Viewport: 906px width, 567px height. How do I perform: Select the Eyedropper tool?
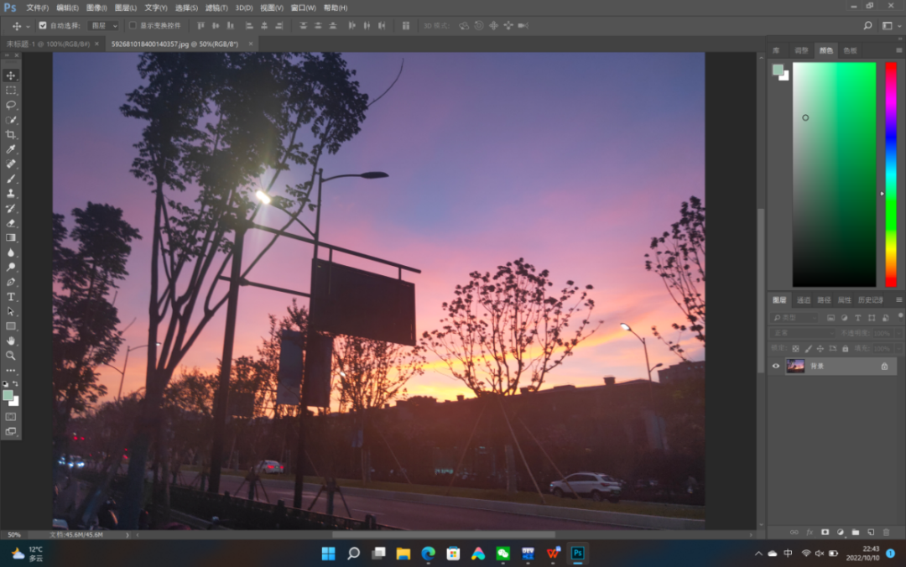(x=11, y=149)
